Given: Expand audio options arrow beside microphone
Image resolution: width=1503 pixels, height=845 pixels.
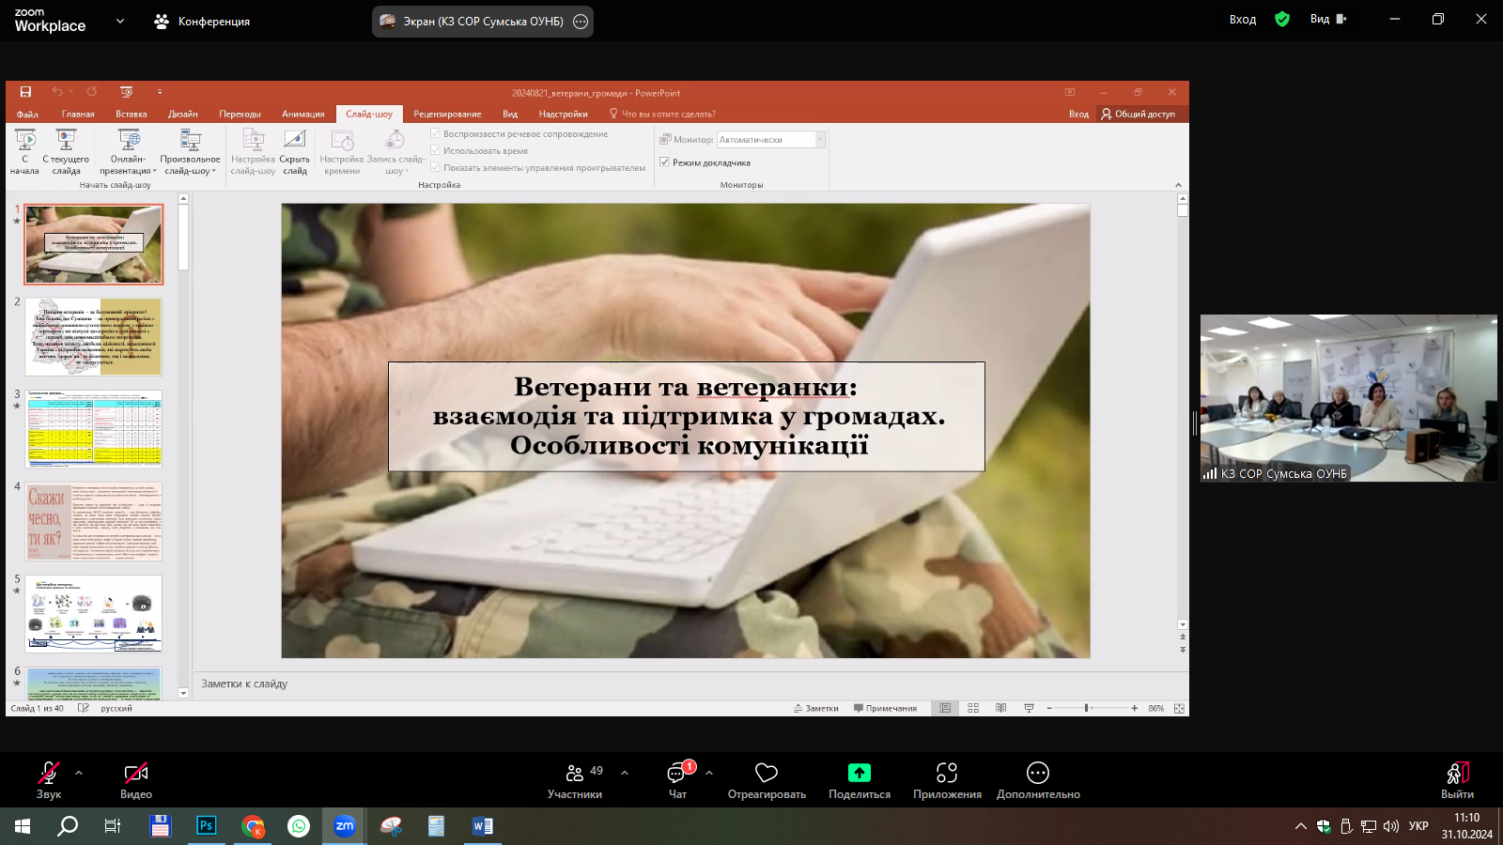Looking at the screenshot, I should (79, 773).
